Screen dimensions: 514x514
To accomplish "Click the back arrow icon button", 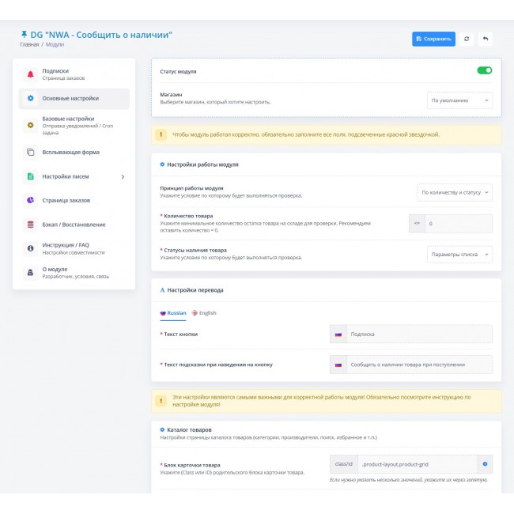I will click(485, 39).
